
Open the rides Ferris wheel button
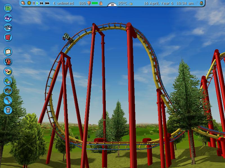click(x=8, y=62)
